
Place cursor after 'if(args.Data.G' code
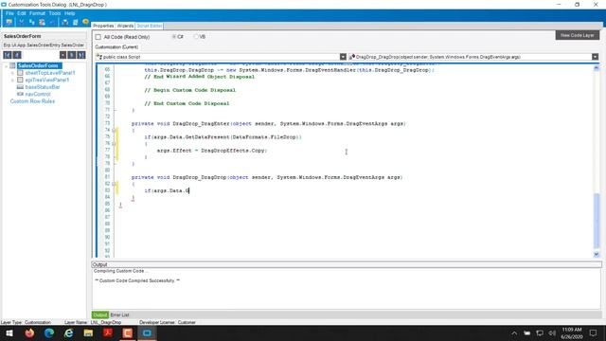click(x=189, y=191)
